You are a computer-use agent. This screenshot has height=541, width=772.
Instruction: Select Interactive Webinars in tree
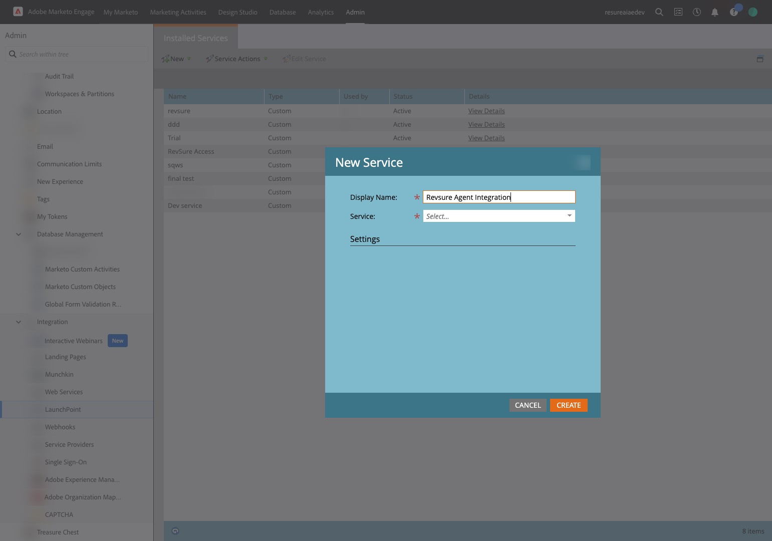73,341
